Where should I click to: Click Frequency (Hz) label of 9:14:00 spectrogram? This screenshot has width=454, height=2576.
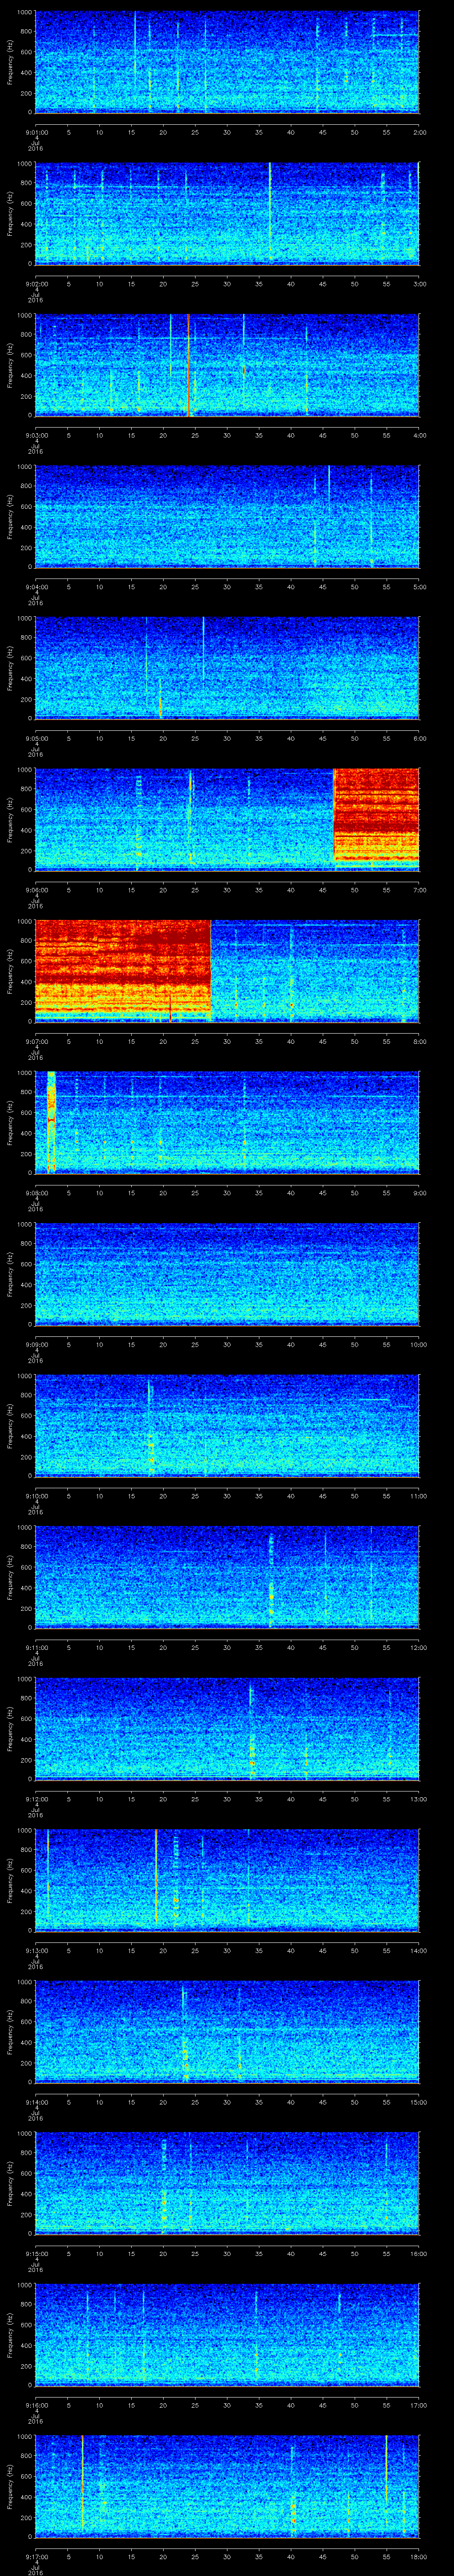[10, 2032]
